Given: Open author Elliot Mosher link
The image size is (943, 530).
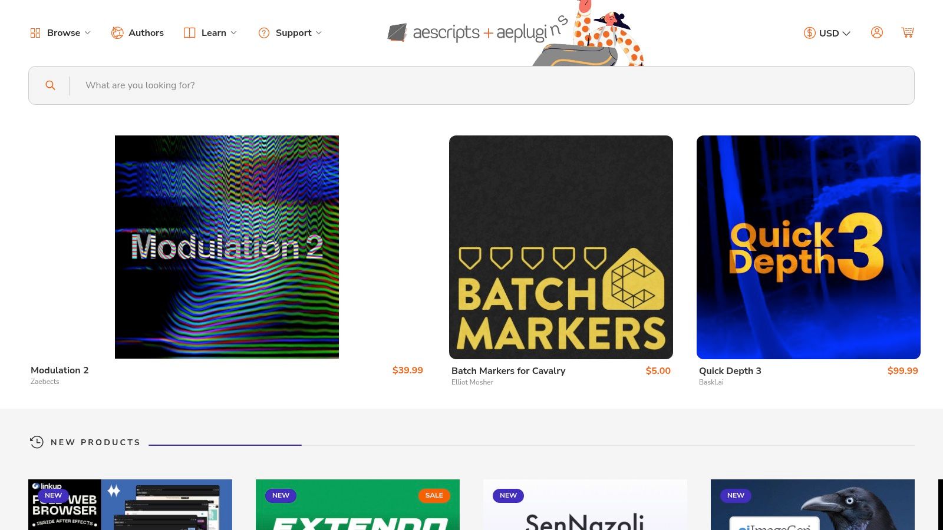Looking at the screenshot, I should (472, 382).
